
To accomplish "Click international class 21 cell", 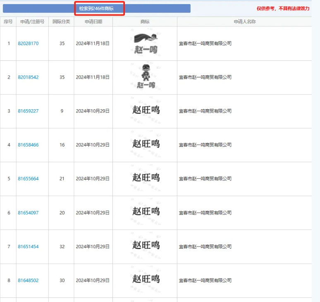I will 62,179.
